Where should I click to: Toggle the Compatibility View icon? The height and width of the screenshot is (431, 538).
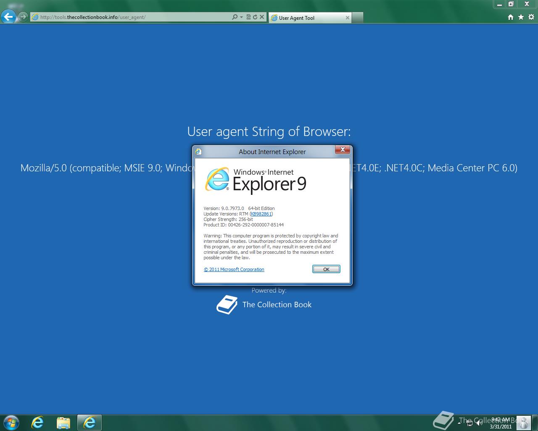click(x=248, y=17)
